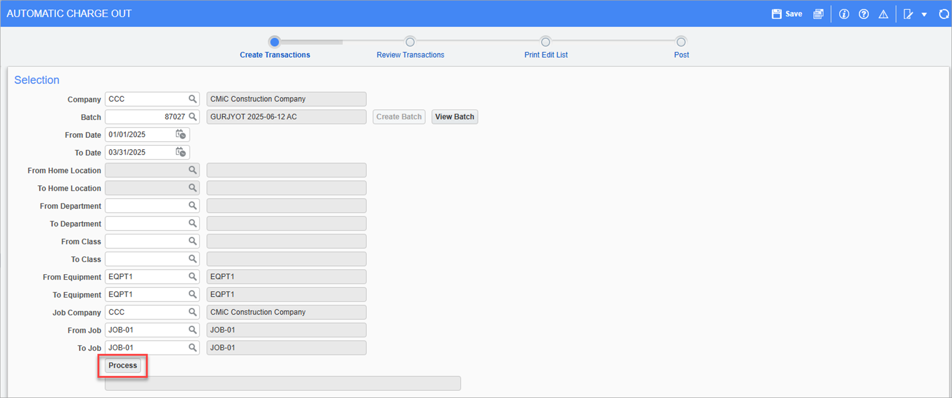The height and width of the screenshot is (398, 952).
Task: Open the From Equipment lookup magnifier
Action: point(193,277)
